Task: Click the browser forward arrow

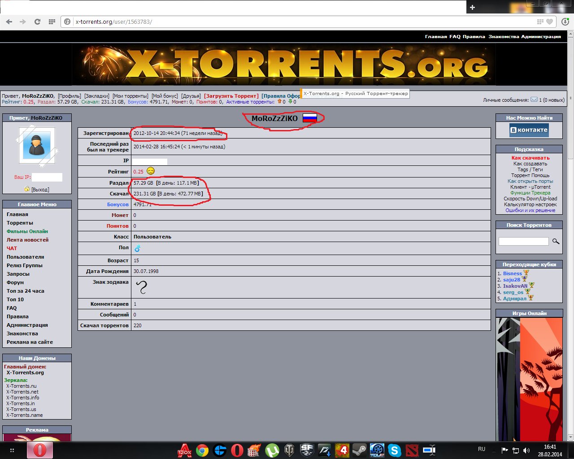Action: 23,22
